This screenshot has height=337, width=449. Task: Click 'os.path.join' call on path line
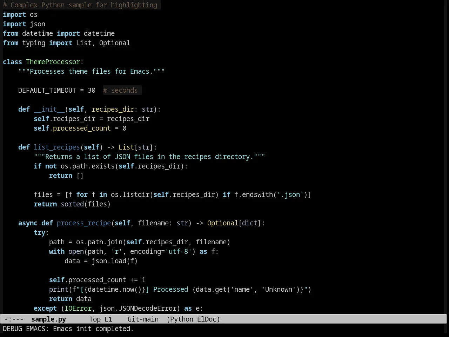tap(99, 242)
